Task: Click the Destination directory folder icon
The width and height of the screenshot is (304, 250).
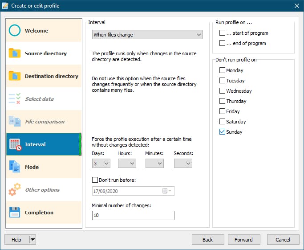Action: pyautogui.click(x=15, y=76)
